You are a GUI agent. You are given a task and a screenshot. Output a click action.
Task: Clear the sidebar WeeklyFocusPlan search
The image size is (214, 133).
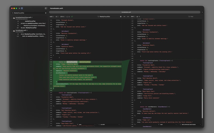click(x=46, y=13)
